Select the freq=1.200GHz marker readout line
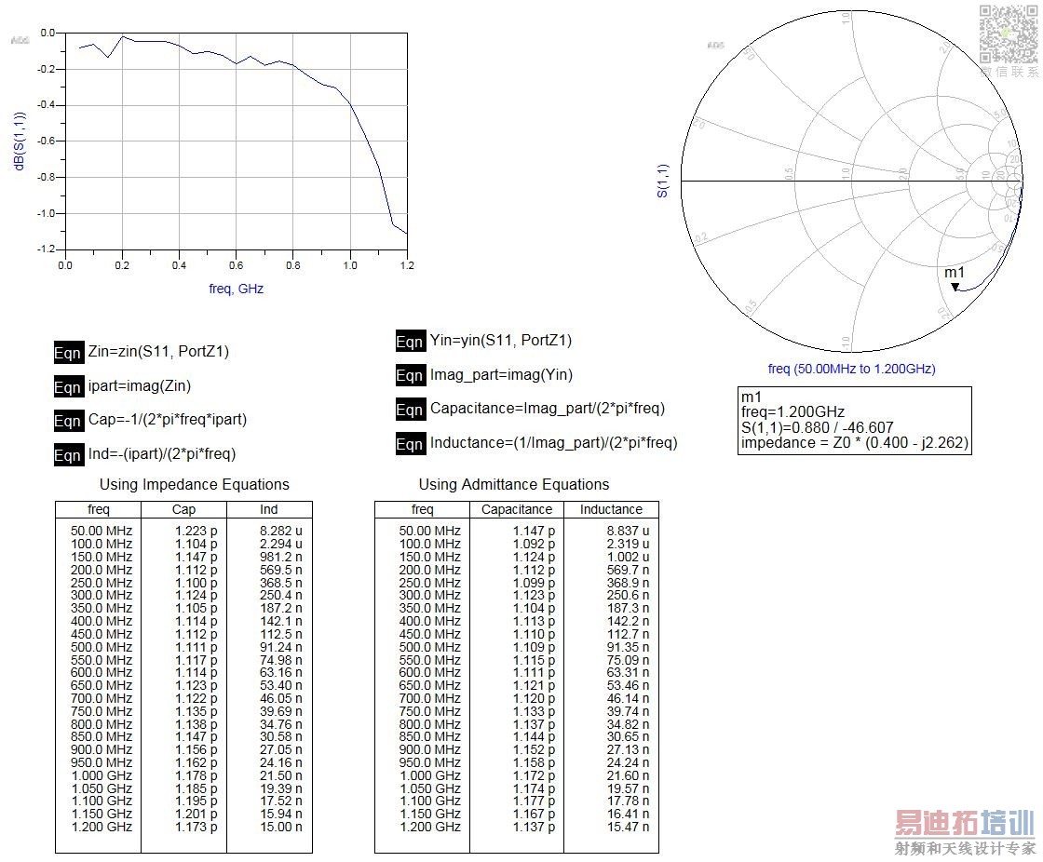 [792, 412]
